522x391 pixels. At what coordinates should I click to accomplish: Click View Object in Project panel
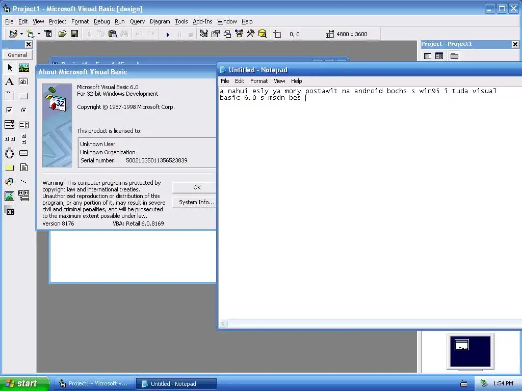click(x=439, y=56)
